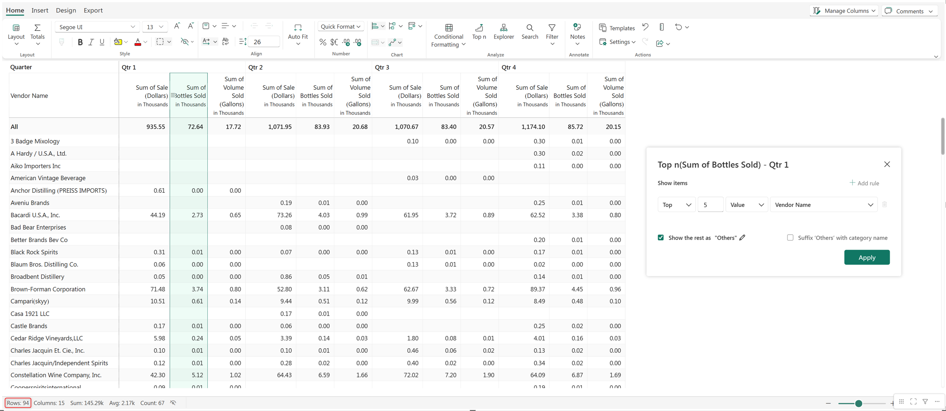Click the Undo arrow in the Actions group
The width and height of the screenshot is (946, 411).
coord(645,27)
